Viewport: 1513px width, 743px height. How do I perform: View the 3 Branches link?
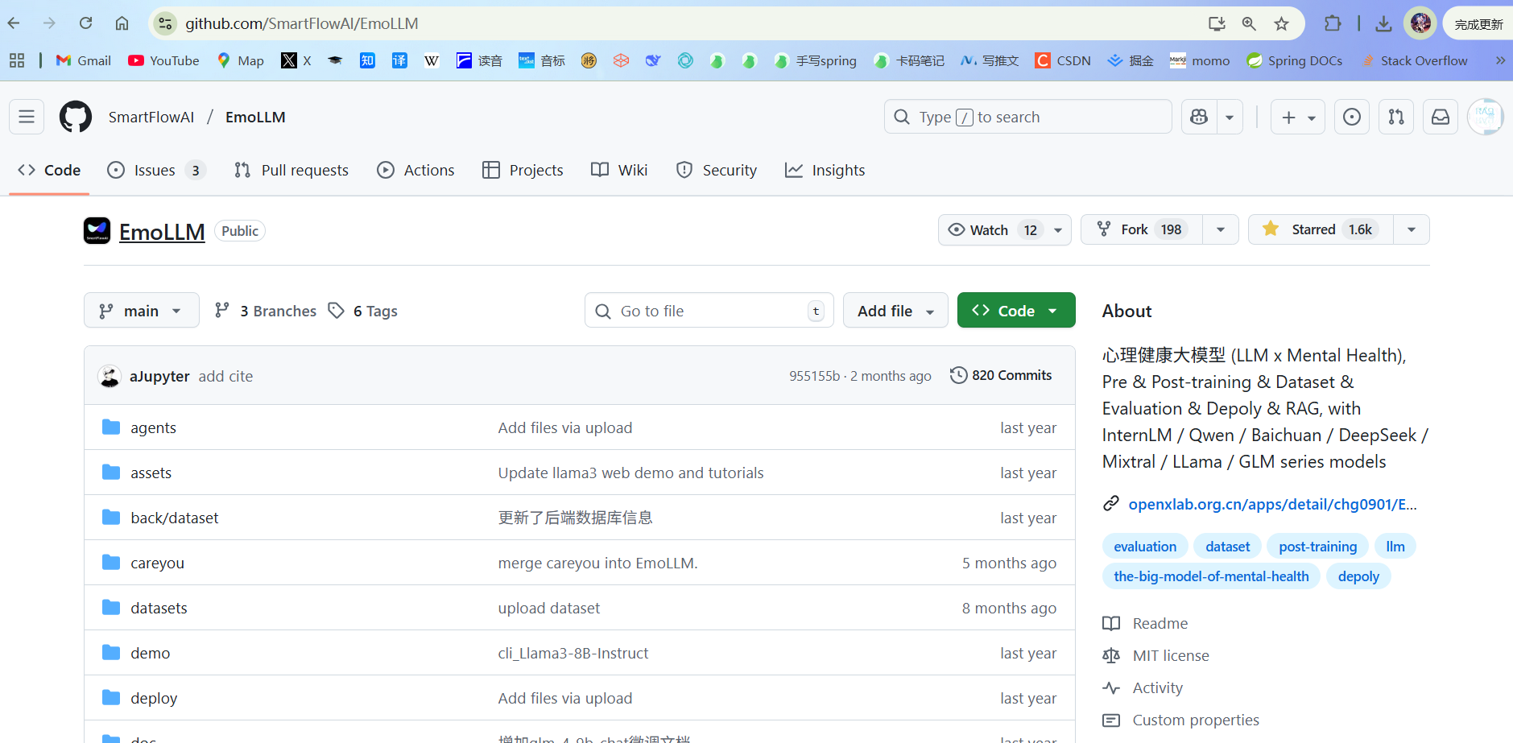point(266,311)
